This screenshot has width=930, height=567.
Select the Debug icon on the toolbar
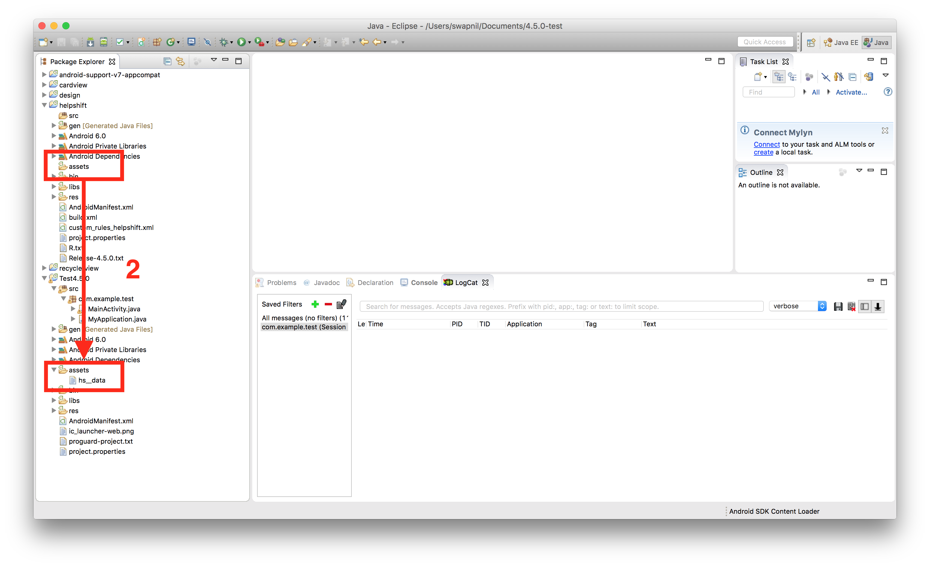point(224,42)
